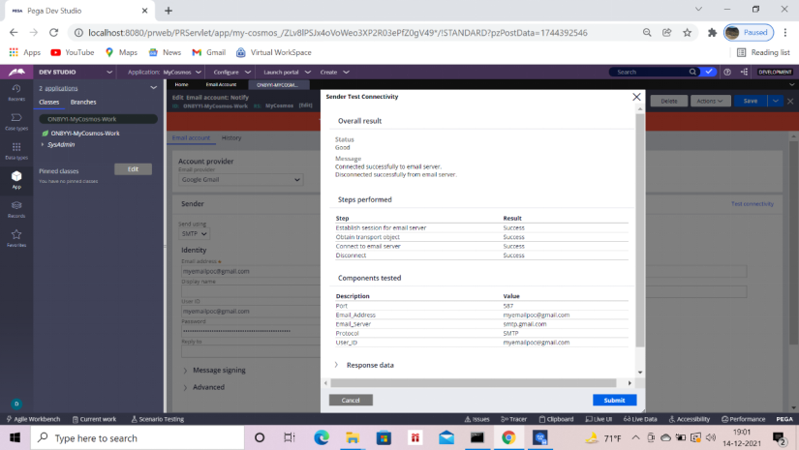The width and height of the screenshot is (799, 450).
Task: Open Agile Workbench in the footer
Action: [33, 419]
